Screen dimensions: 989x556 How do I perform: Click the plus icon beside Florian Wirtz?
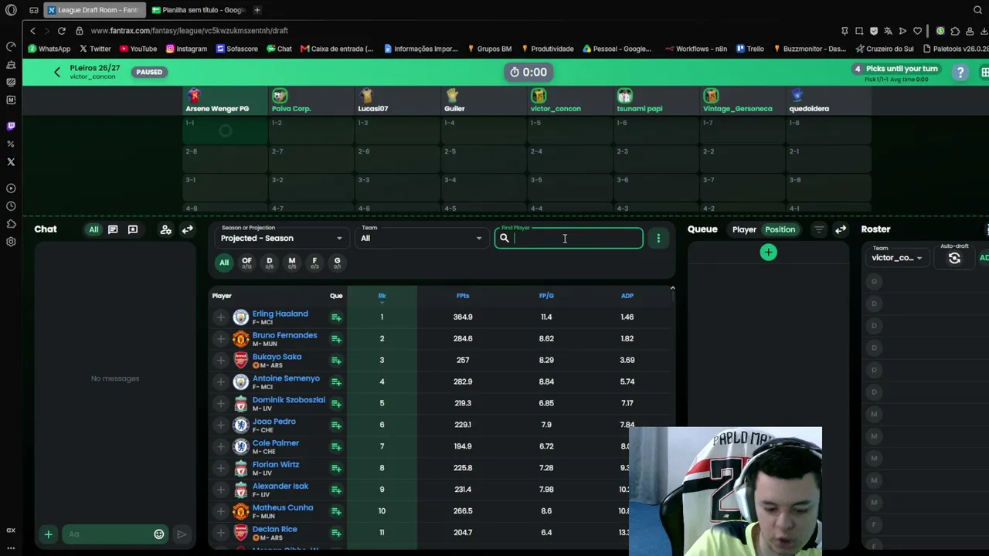[x=220, y=468]
